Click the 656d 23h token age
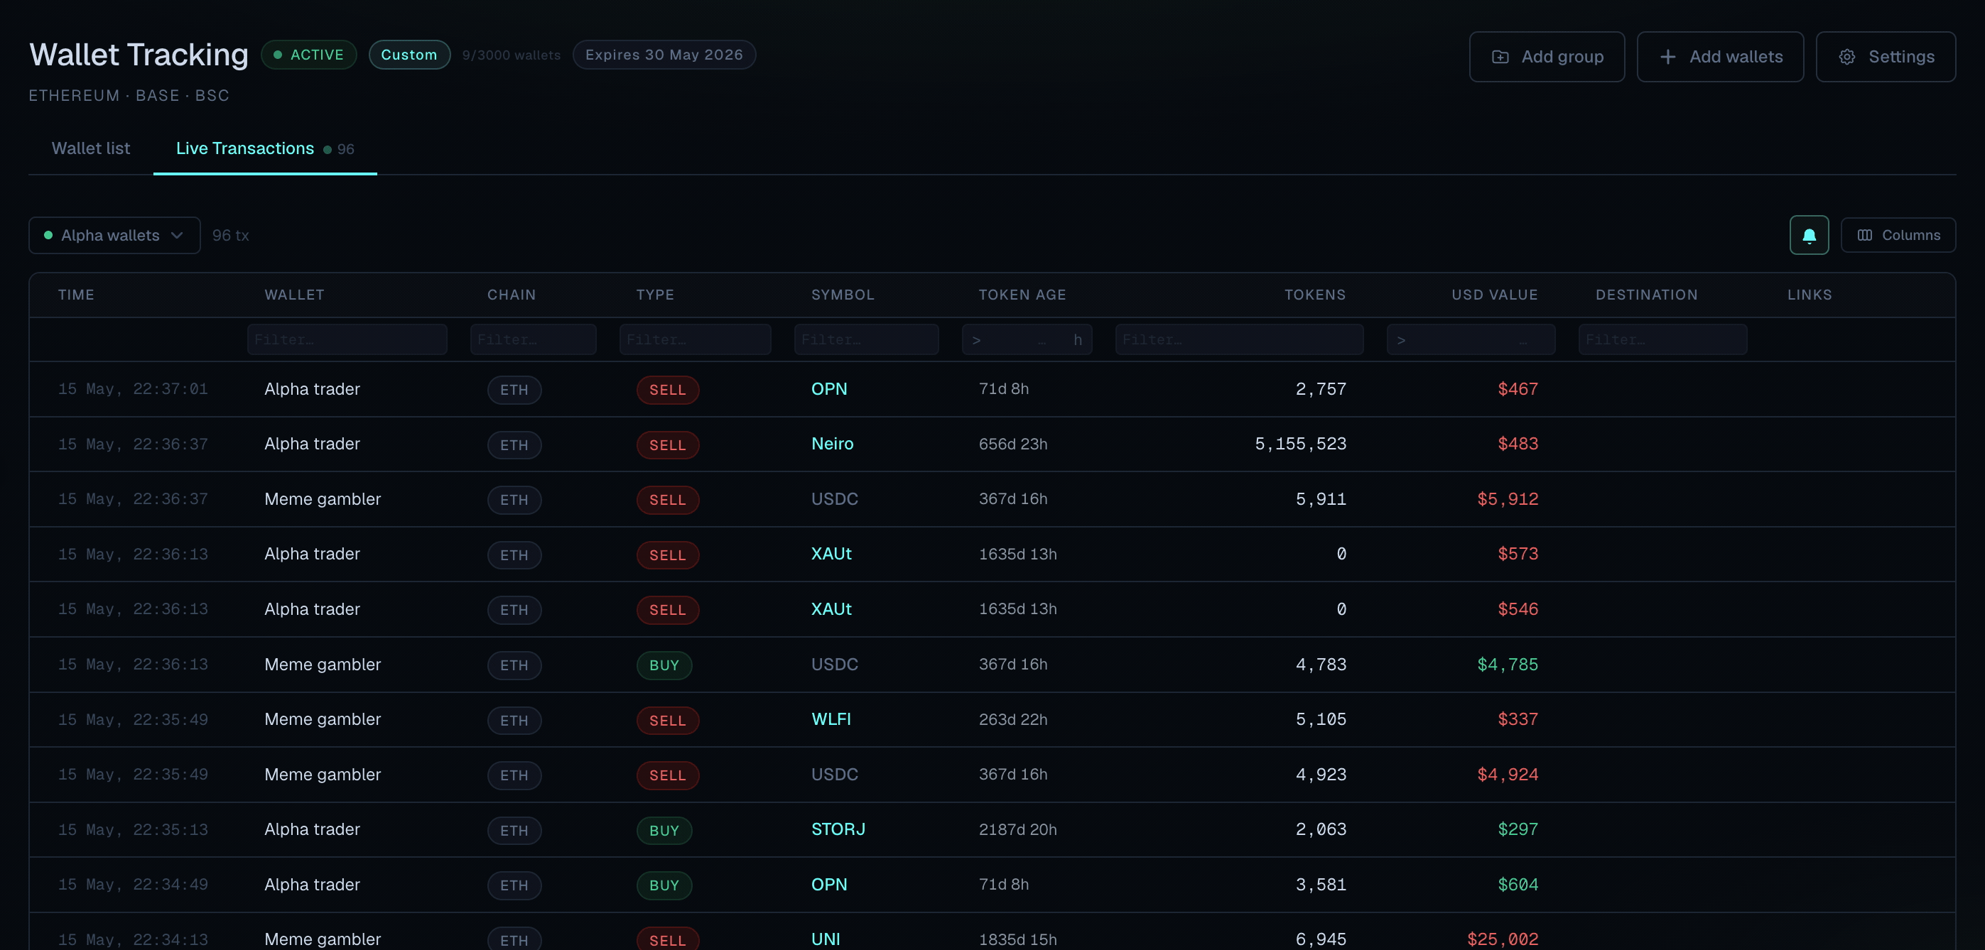 (x=1012, y=444)
